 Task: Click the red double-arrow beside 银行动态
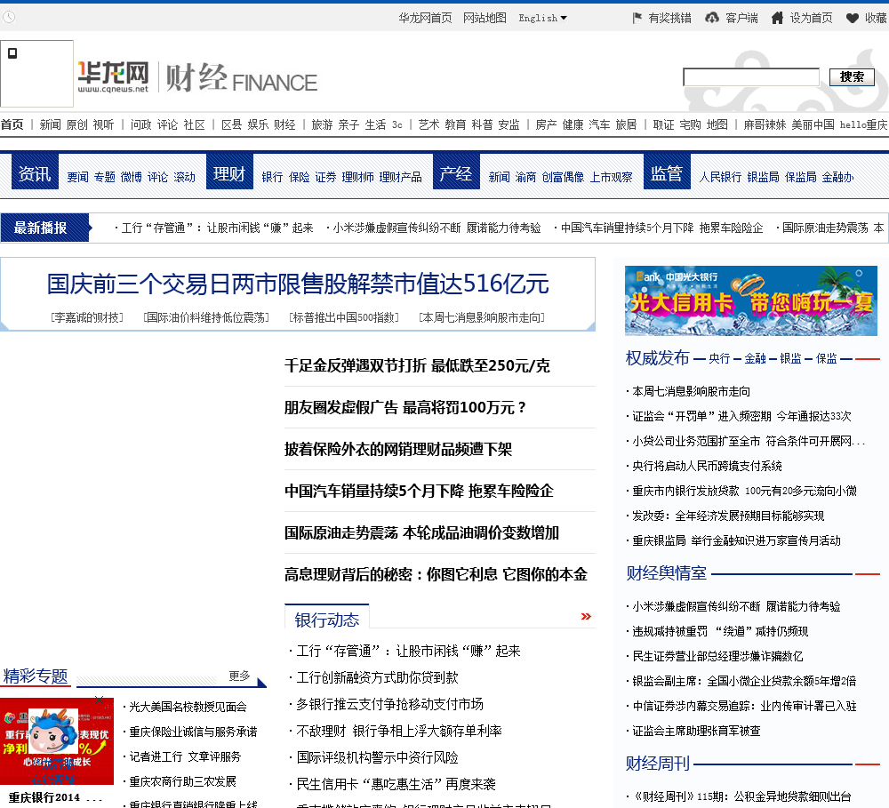point(586,617)
